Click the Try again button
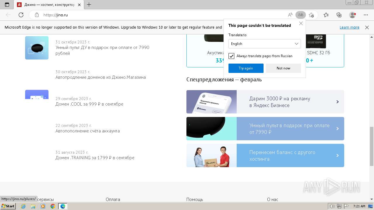This screenshot has height=210, width=374. (246, 68)
